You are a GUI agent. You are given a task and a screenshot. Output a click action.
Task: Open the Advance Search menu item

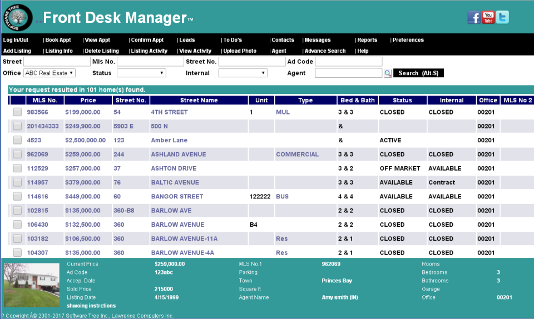coord(325,51)
